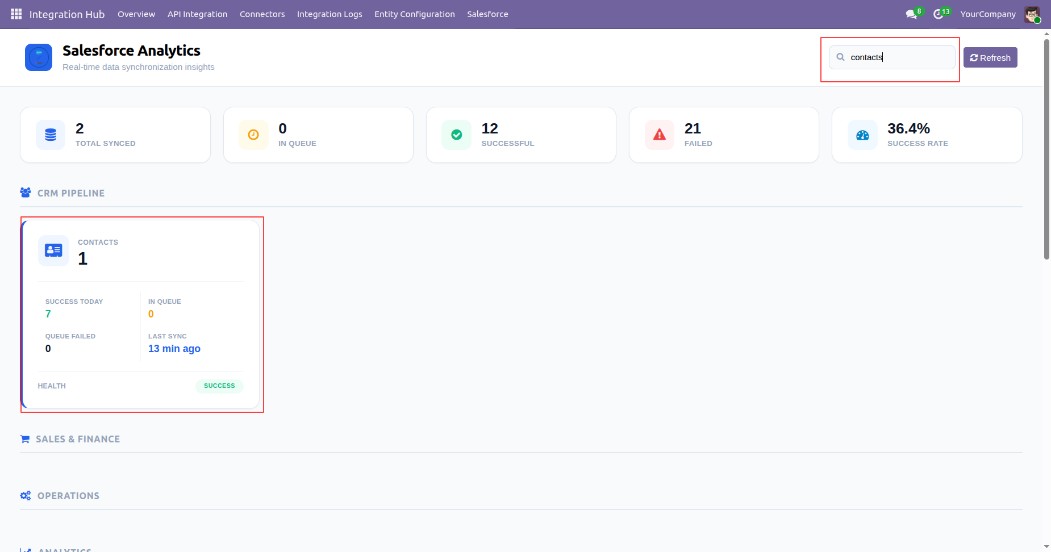
Task: Click the Contacts count value 1
Action: tap(83, 259)
